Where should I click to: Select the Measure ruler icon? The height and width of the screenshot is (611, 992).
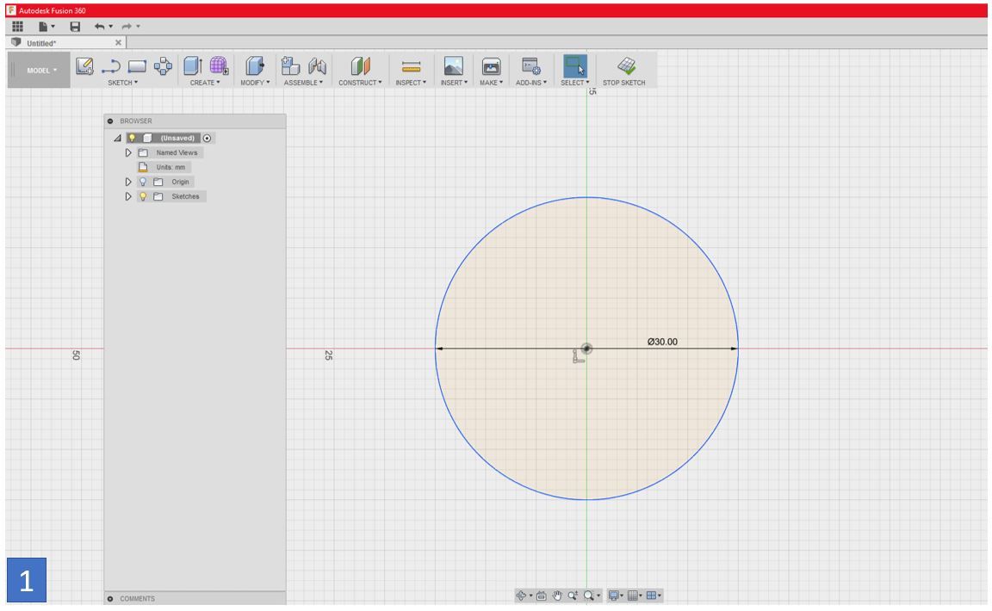412,66
